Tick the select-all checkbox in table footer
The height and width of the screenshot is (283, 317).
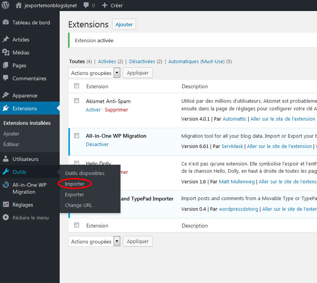click(77, 225)
